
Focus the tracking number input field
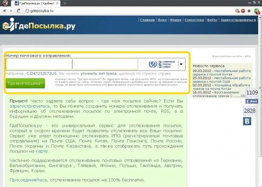click(72, 64)
